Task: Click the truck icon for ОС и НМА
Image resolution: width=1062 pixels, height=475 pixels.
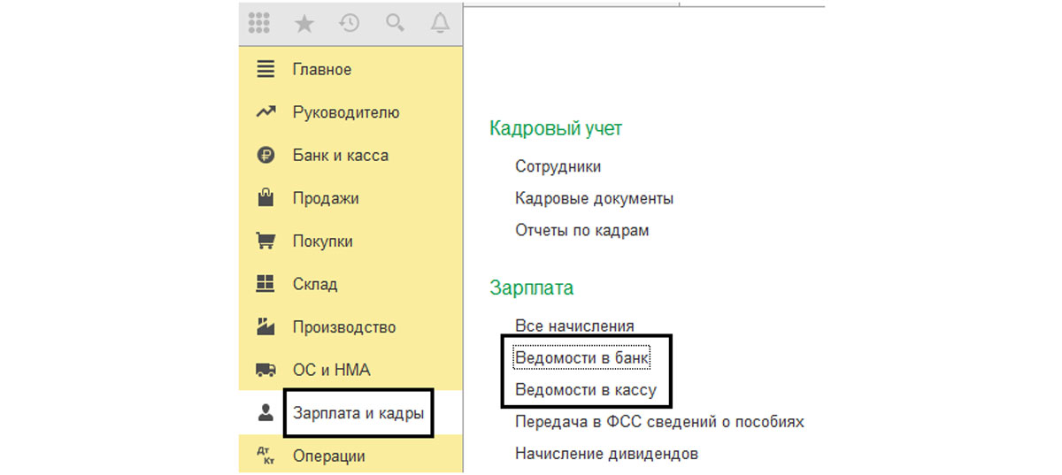Action: (265, 370)
